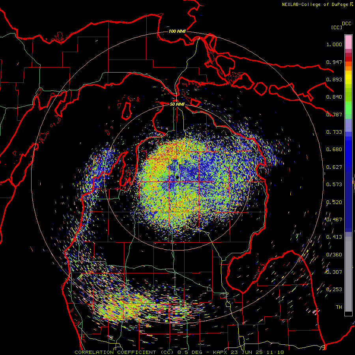Click the 1.000 color scale value
The width and height of the screenshot is (355, 355).
334,44
